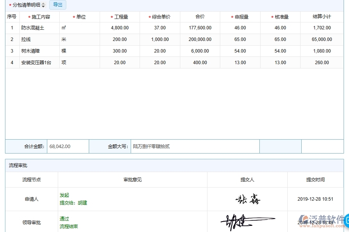The width and height of the screenshot is (349, 232).
Task: Click the 导出 export button
Action: click(57, 5)
